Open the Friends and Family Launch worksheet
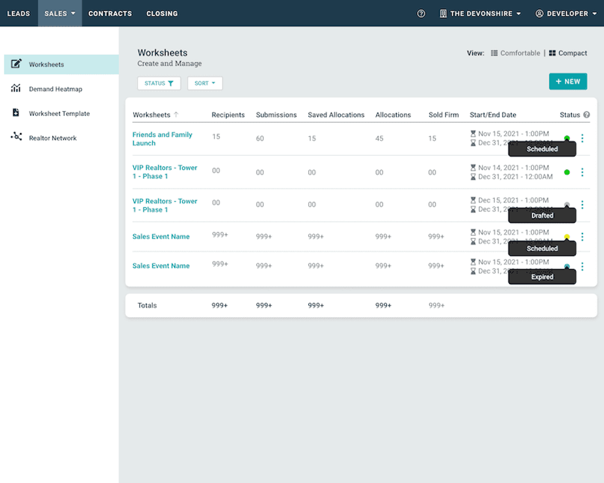 click(x=162, y=139)
